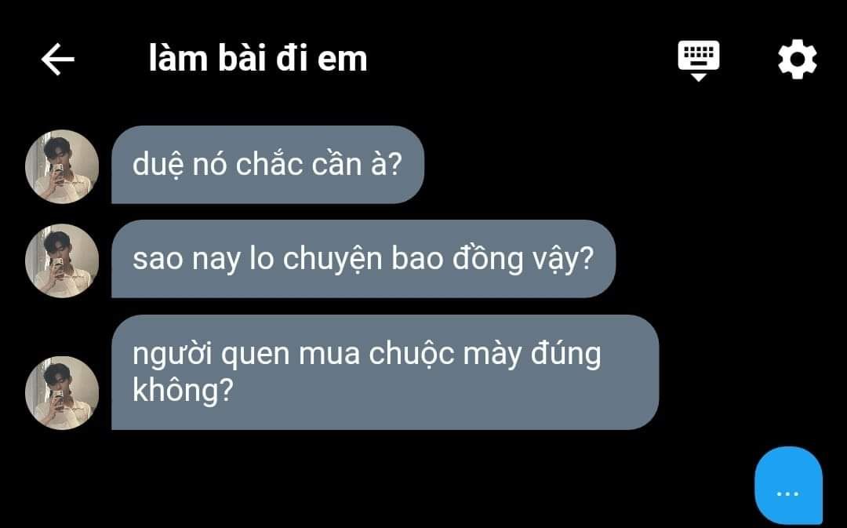Open the "làm bài đi em" chat title
This screenshot has height=528, width=847.
258,58
